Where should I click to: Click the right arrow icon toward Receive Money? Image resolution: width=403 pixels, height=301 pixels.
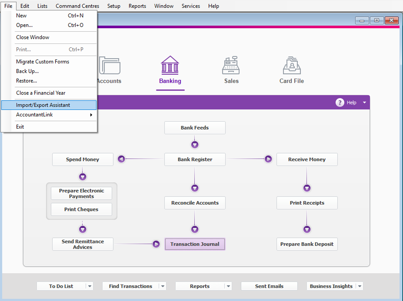(x=268, y=159)
